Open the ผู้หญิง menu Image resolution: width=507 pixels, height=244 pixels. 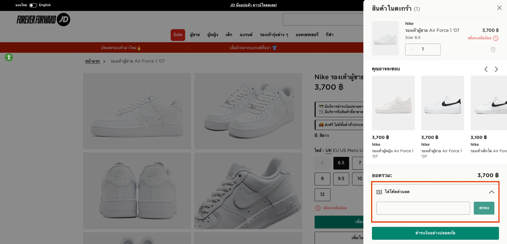coord(213,35)
